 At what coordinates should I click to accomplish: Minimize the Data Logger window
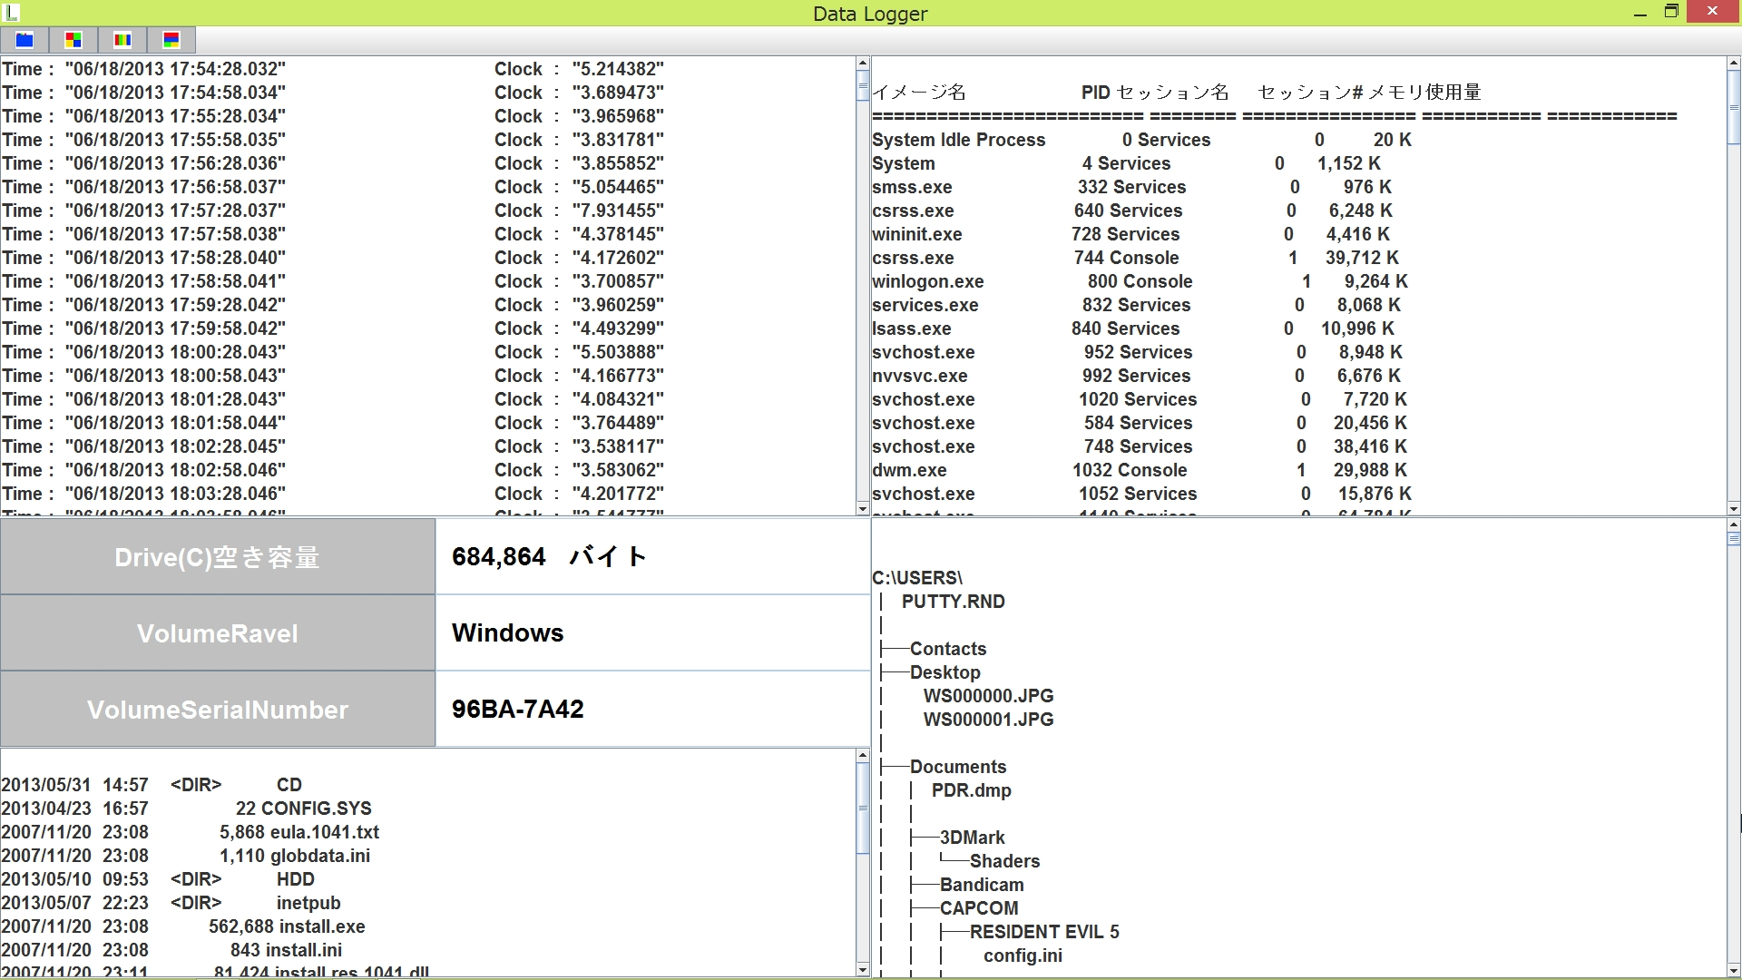pos(1639,13)
